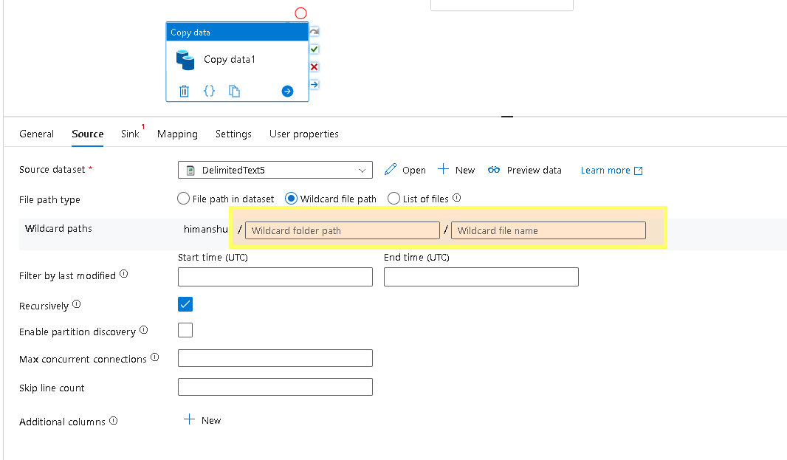This screenshot has height=460, width=787.
Task: Click the Wildcard file name input
Action: click(x=549, y=230)
